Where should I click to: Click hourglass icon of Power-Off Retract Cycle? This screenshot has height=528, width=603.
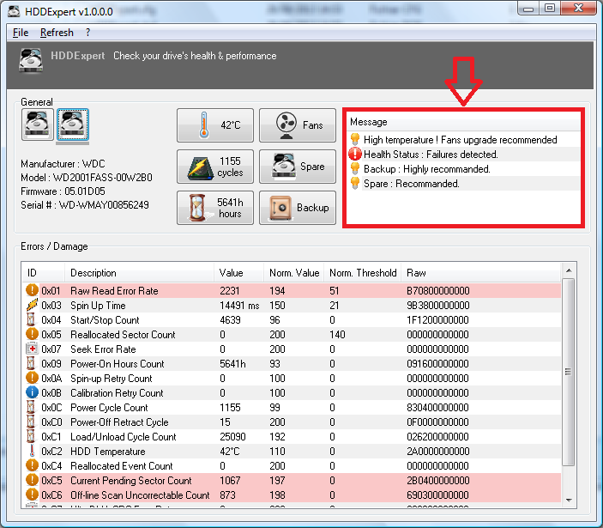(x=31, y=422)
